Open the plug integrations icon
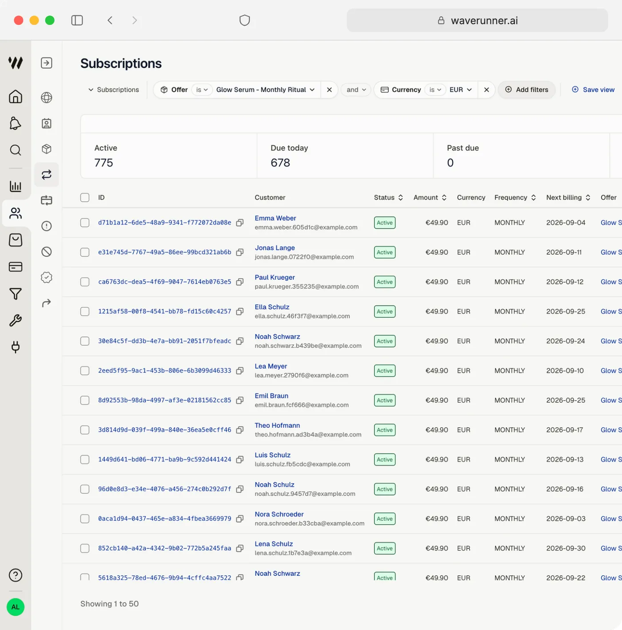This screenshot has height=630, width=622. (x=16, y=347)
